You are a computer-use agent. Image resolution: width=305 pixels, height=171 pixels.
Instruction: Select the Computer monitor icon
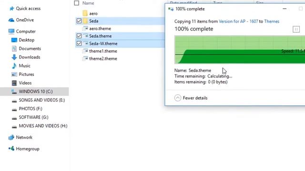pos(11,31)
